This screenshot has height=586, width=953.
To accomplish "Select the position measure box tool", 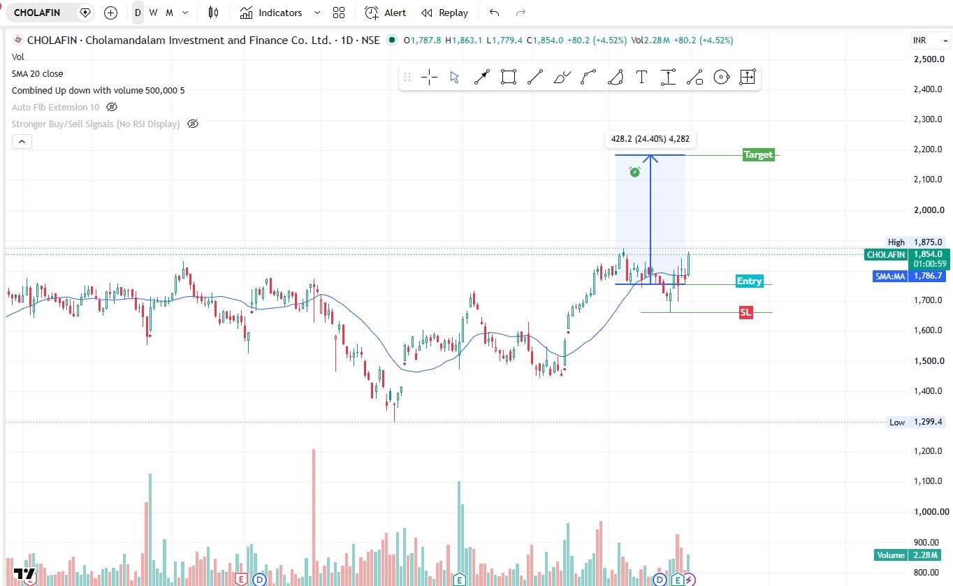I will [x=748, y=77].
